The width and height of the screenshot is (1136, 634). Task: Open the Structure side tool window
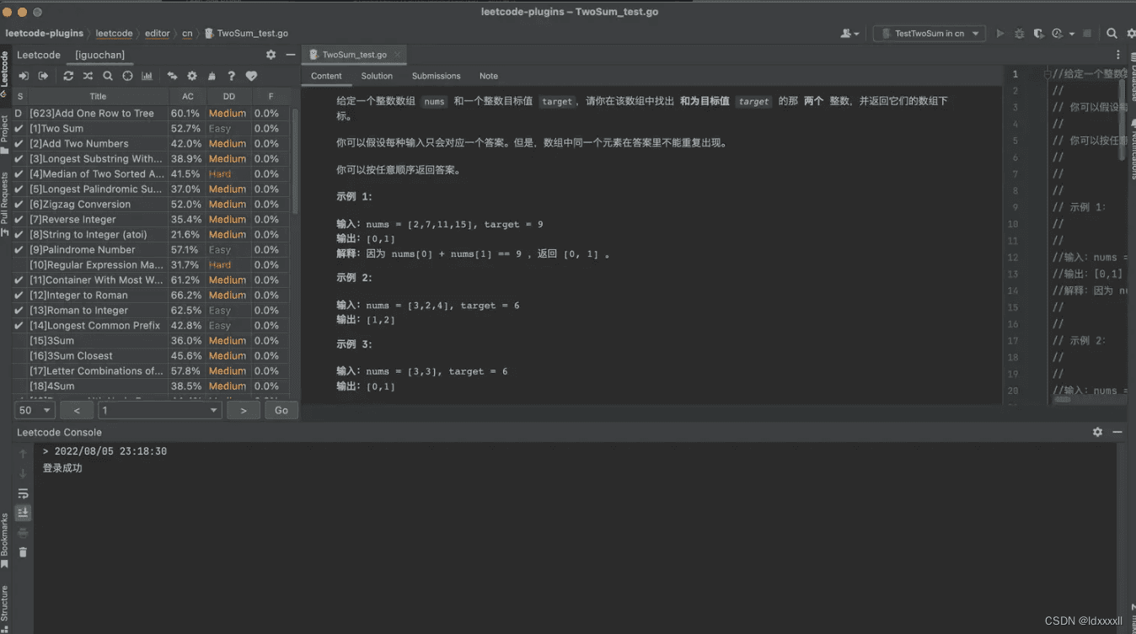point(5,608)
